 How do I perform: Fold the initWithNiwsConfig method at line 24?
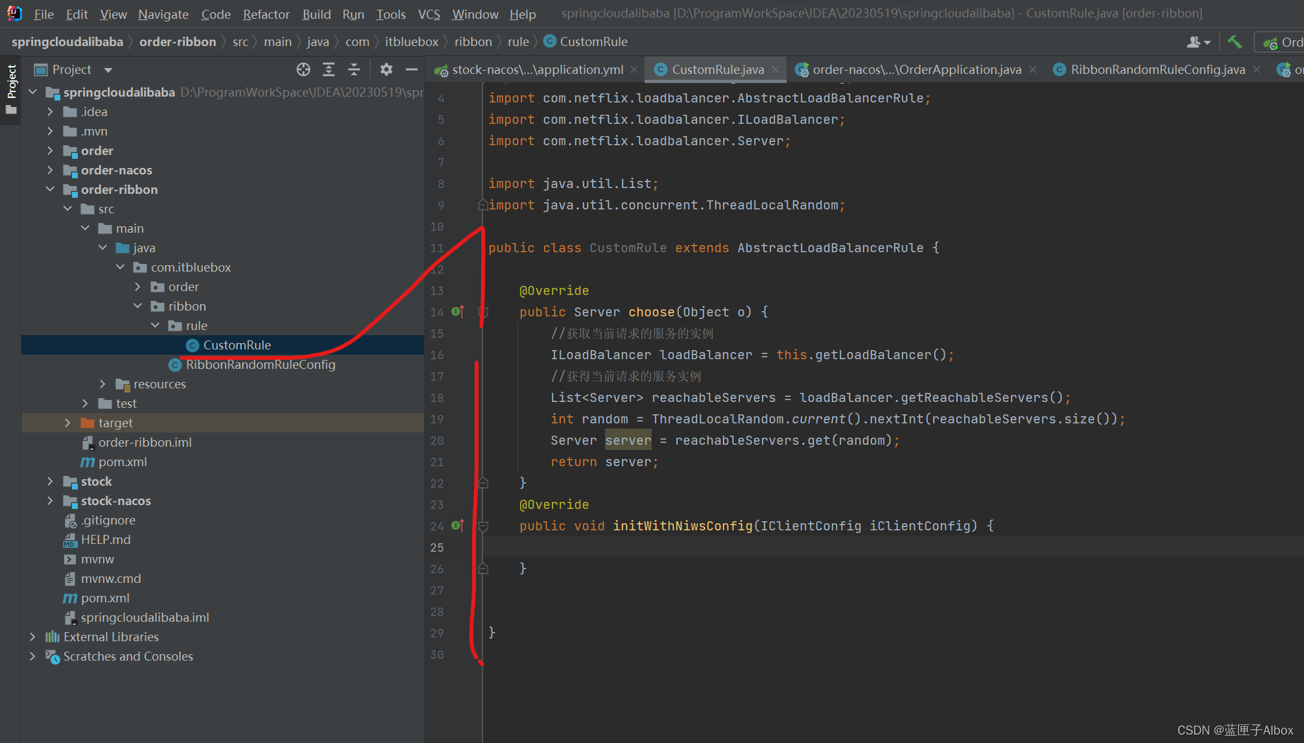click(483, 526)
